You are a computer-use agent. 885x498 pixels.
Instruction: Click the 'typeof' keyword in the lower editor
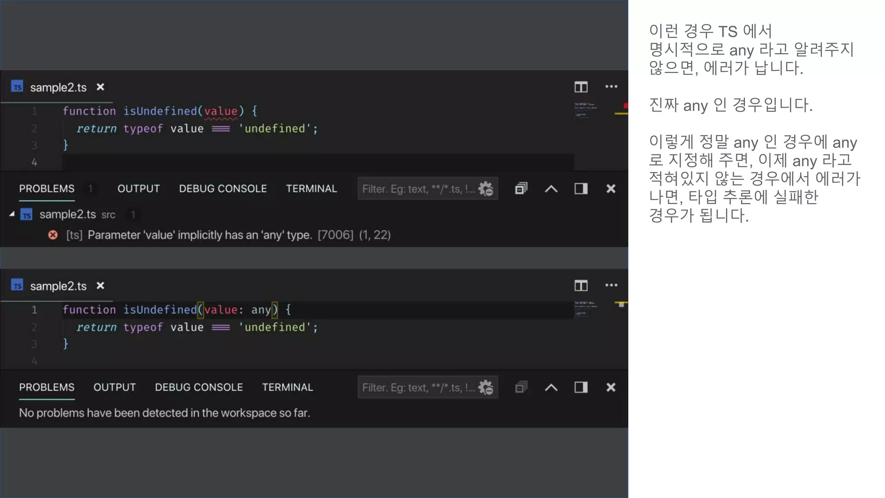[x=143, y=327]
